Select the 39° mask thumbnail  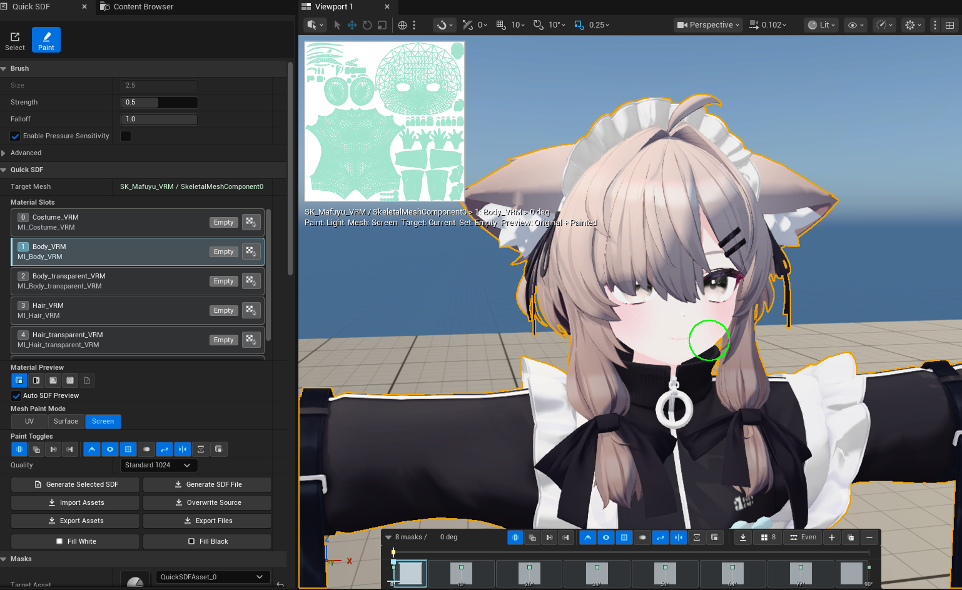click(x=597, y=574)
